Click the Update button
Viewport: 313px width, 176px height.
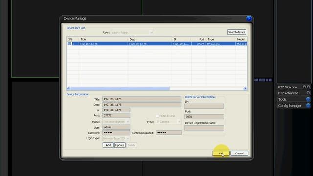pyautogui.click(x=120, y=145)
